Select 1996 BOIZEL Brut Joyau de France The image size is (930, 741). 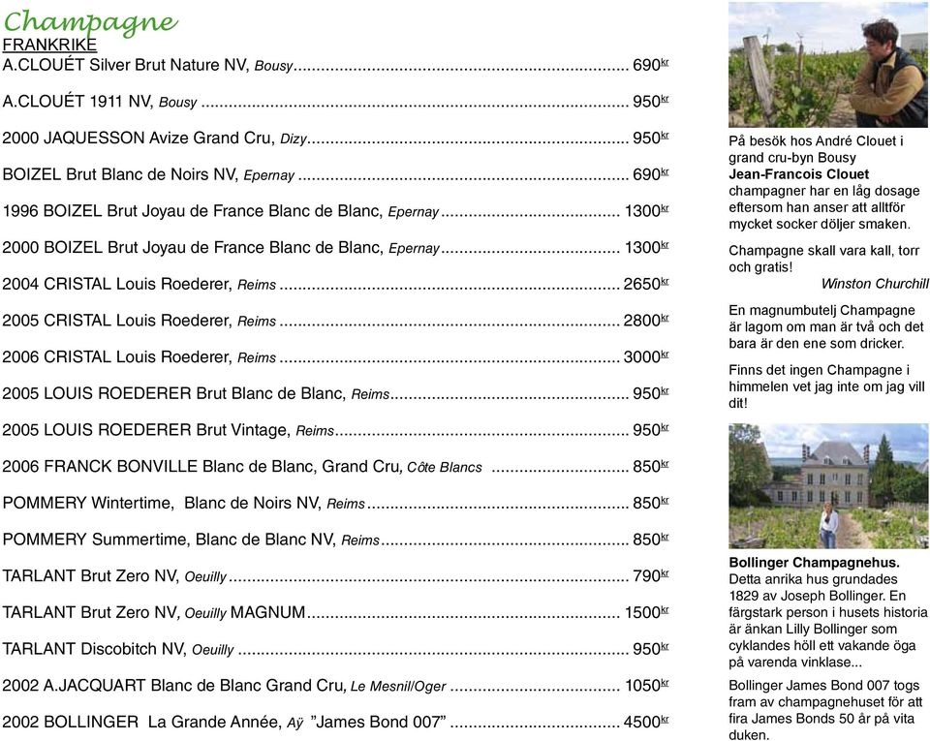tap(336, 211)
